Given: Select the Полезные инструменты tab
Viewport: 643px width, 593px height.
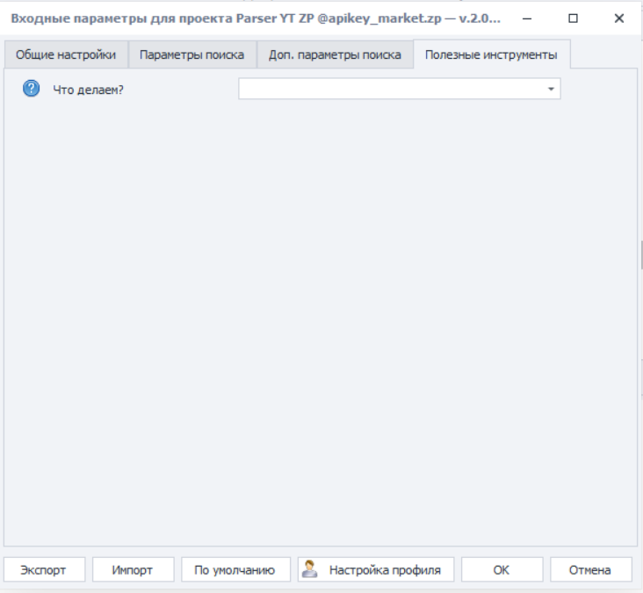Looking at the screenshot, I should click(x=490, y=54).
